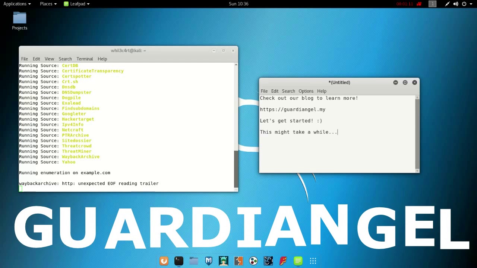Click the WaybackArchive source line

click(59, 157)
